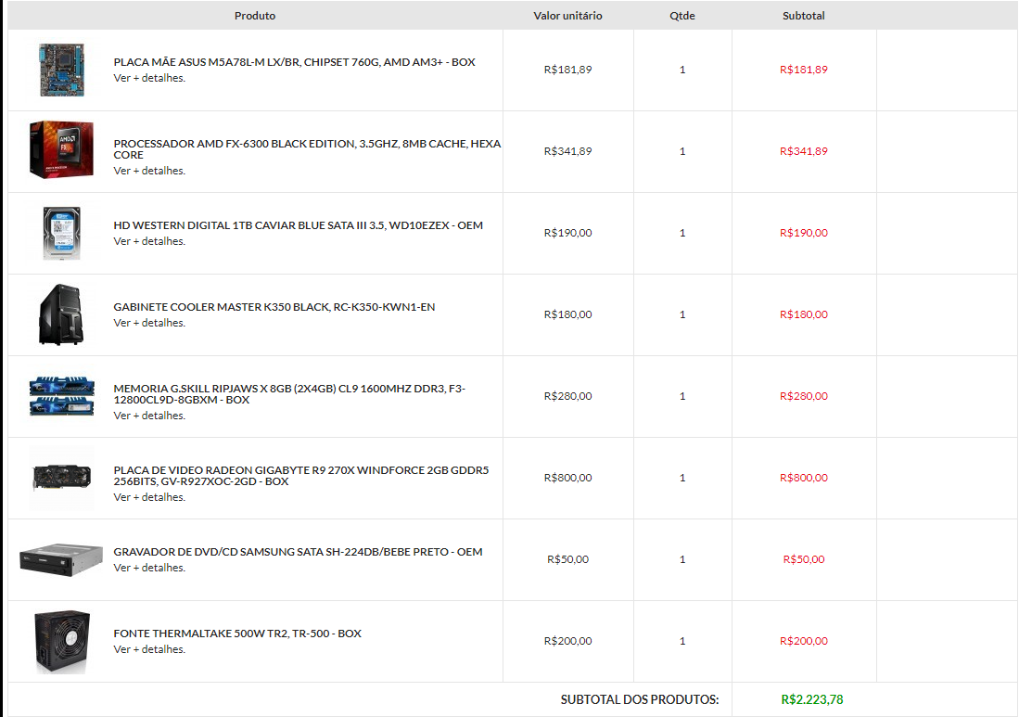
Task: Click 'Ver + detalhes' under the ASUS motherboard
Action: coord(149,78)
